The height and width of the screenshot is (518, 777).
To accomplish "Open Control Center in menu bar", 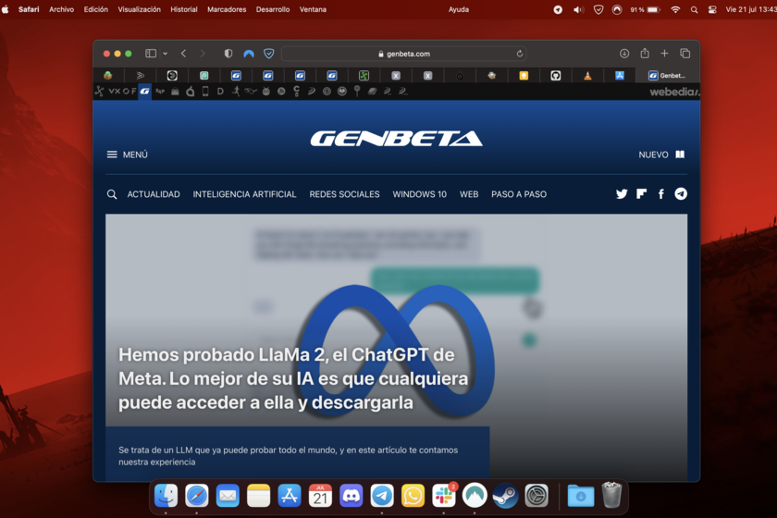I will [x=712, y=10].
